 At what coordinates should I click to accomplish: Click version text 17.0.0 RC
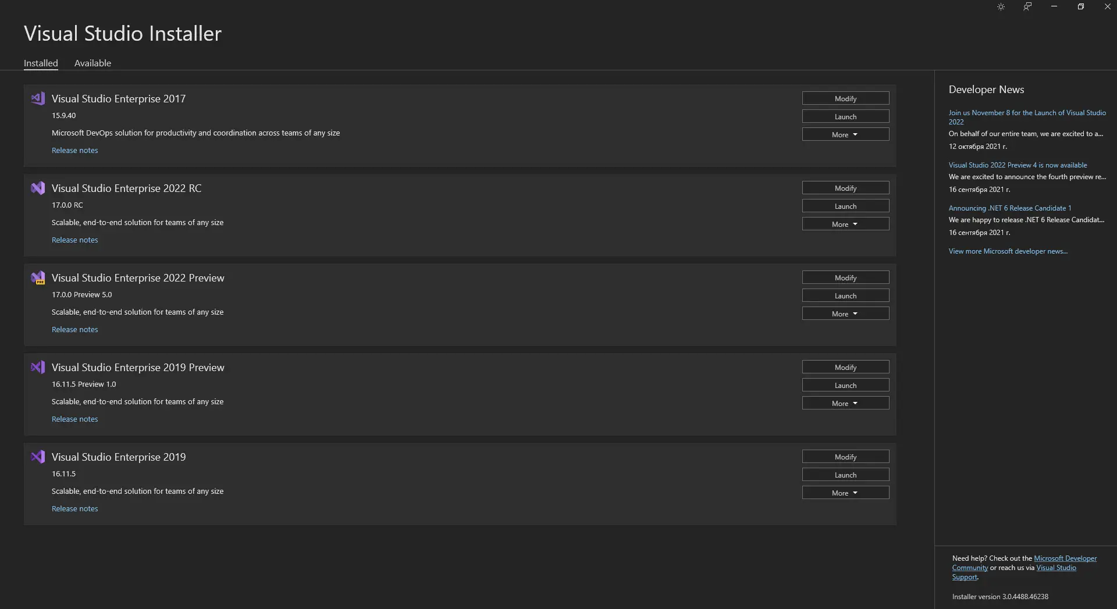(x=67, y=205)
